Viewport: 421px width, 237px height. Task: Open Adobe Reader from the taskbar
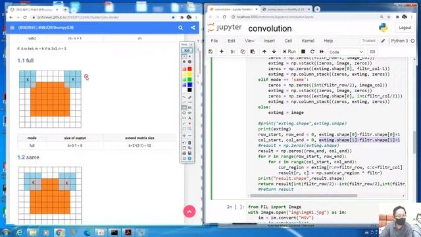(x=128, y=232)
